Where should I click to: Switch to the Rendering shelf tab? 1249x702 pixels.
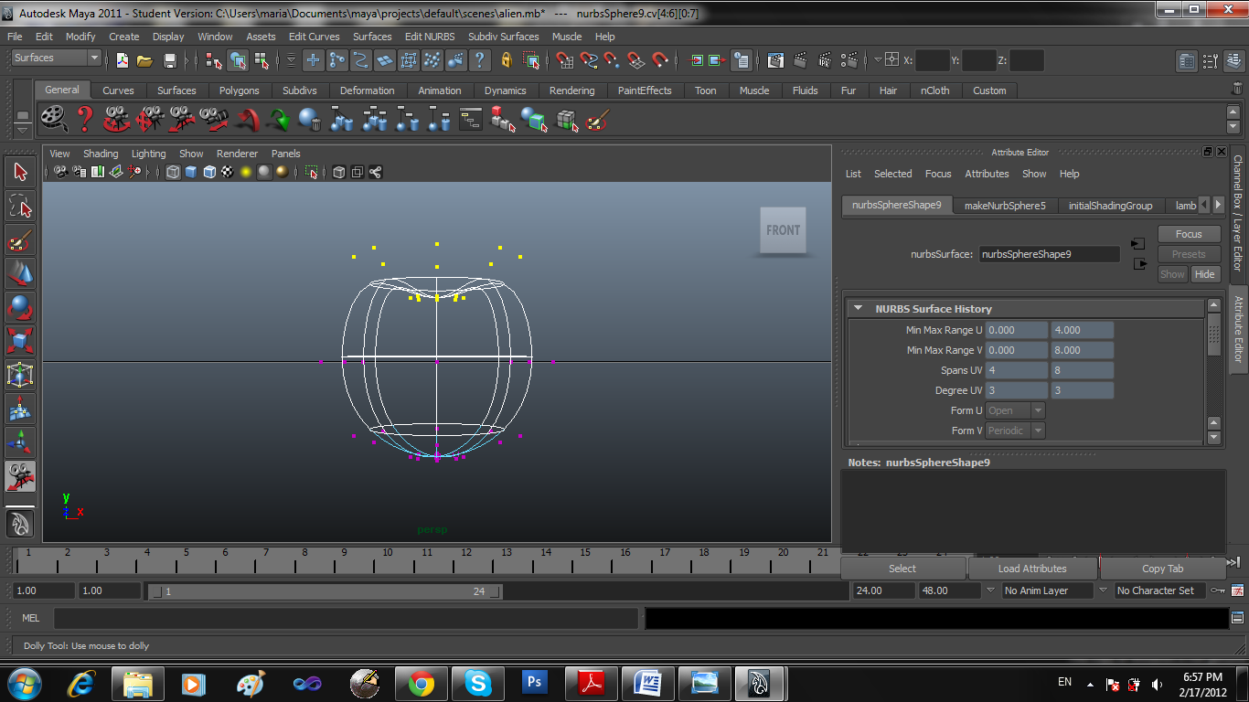[x=572, y=90]
